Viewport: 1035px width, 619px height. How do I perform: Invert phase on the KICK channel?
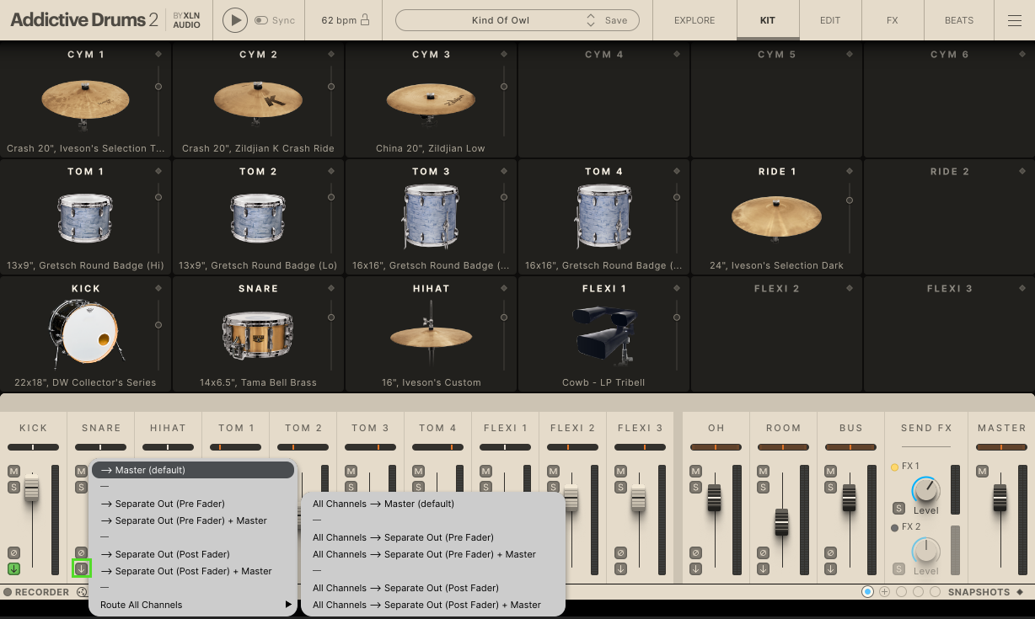[13, 552]
